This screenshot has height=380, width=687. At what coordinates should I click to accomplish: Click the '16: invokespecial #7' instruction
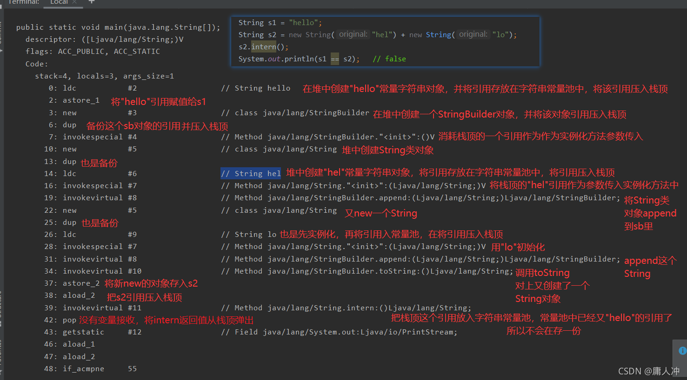90,186
